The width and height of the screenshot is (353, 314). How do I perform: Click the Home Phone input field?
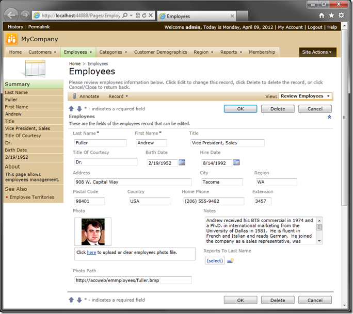[x=214, y=201]
